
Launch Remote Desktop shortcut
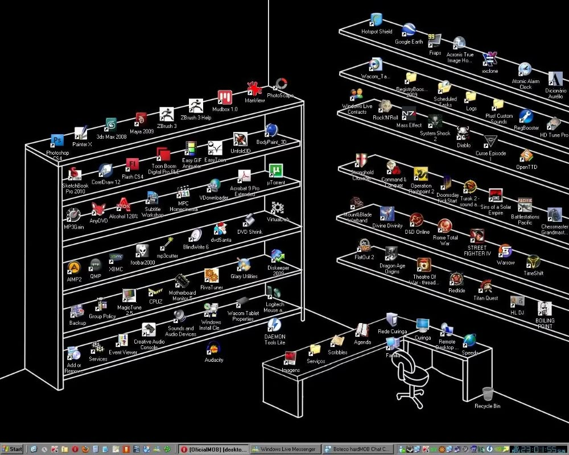447,330
